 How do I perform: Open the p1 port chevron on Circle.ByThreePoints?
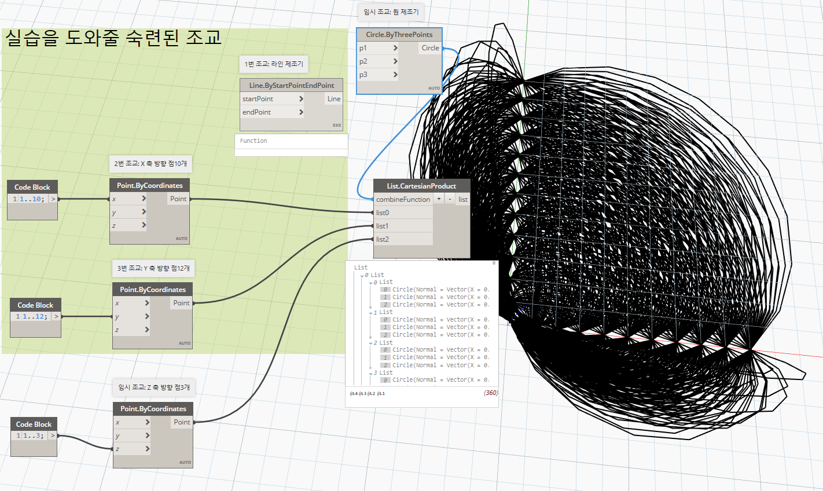(x=395, y=48)
